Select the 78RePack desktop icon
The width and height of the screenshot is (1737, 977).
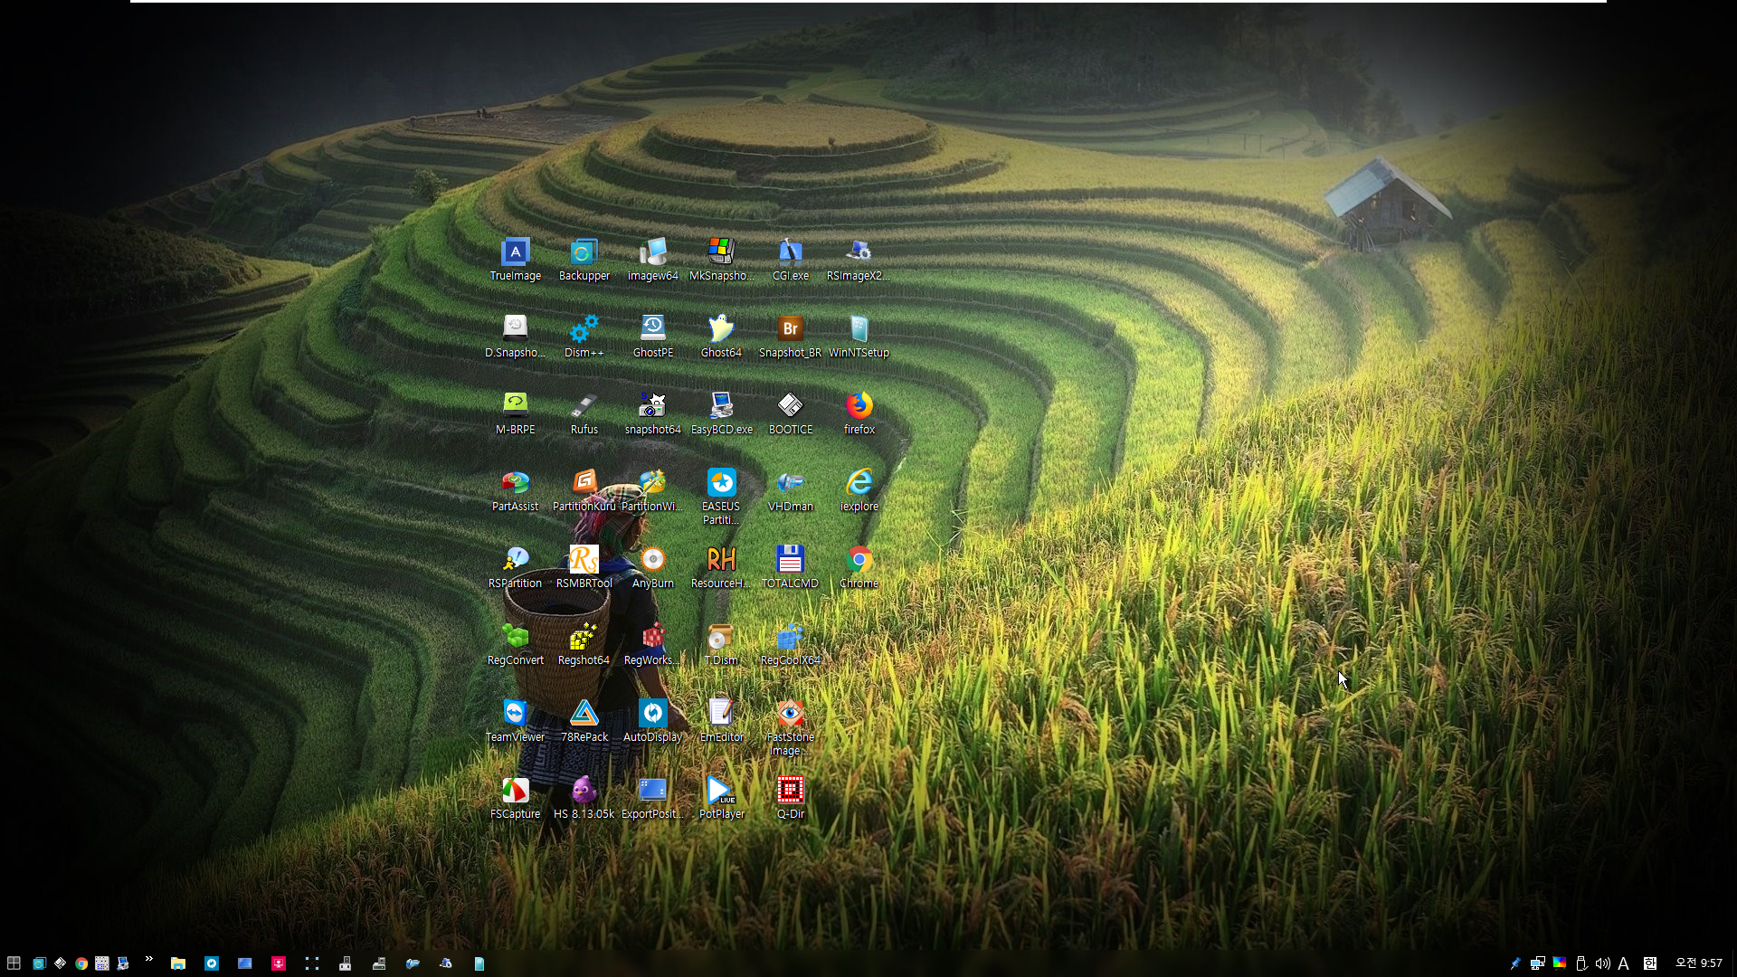[584, 721]
